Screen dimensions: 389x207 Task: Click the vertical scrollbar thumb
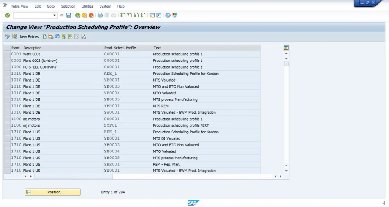click(286, 64)
